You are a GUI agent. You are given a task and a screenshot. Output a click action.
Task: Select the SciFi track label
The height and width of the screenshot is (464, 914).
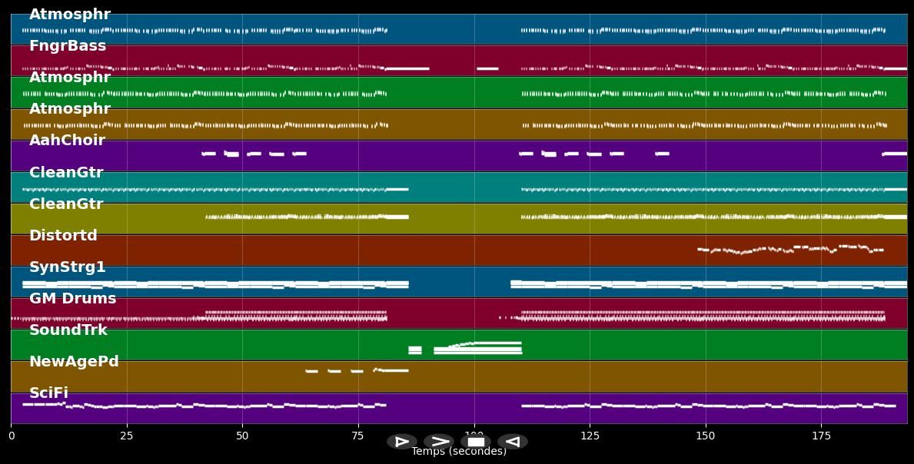[48, 393]
